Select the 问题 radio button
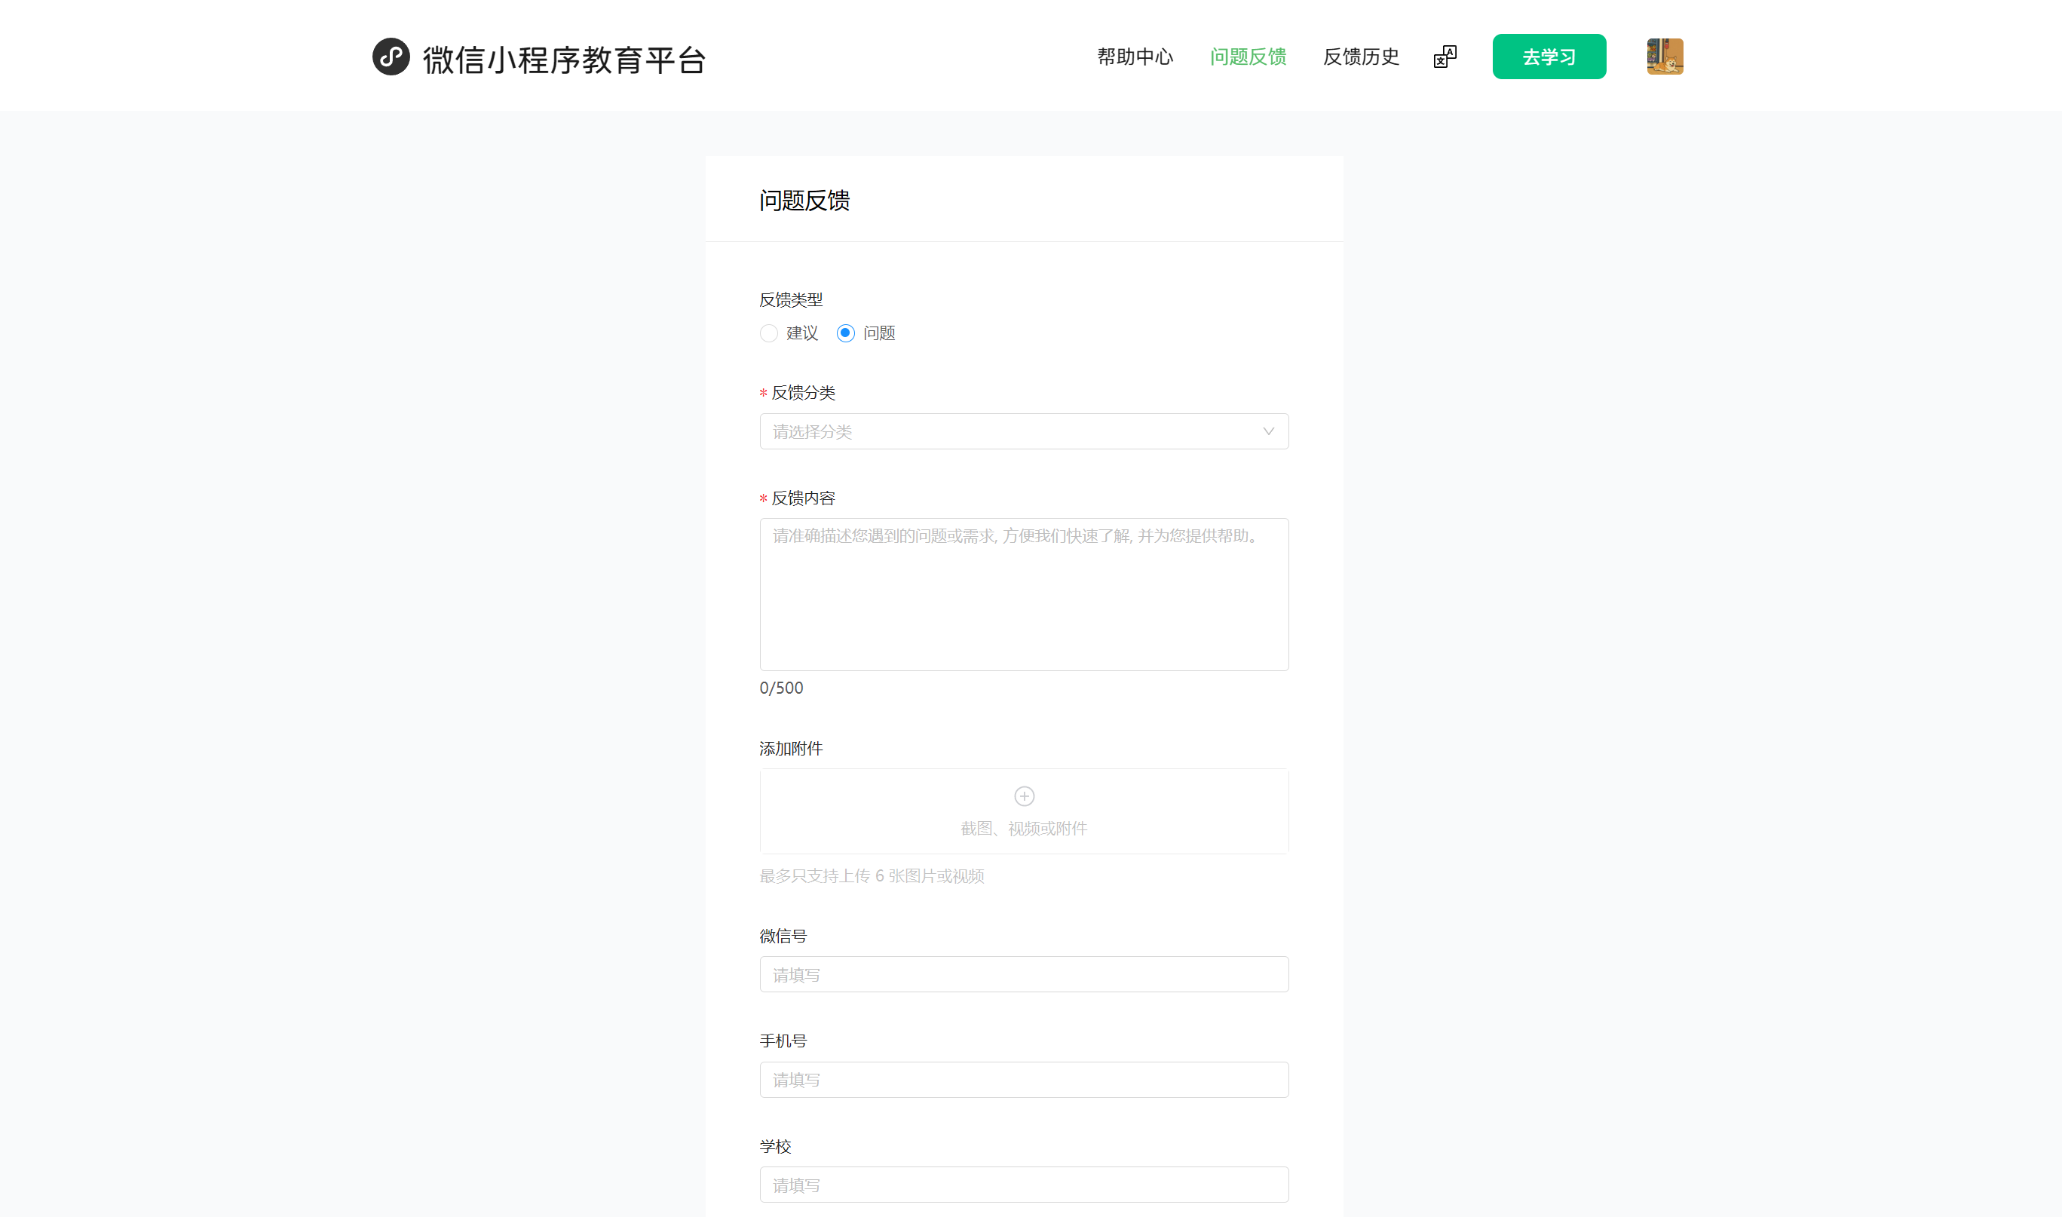2062x1217 pixels. click(844, 333)
